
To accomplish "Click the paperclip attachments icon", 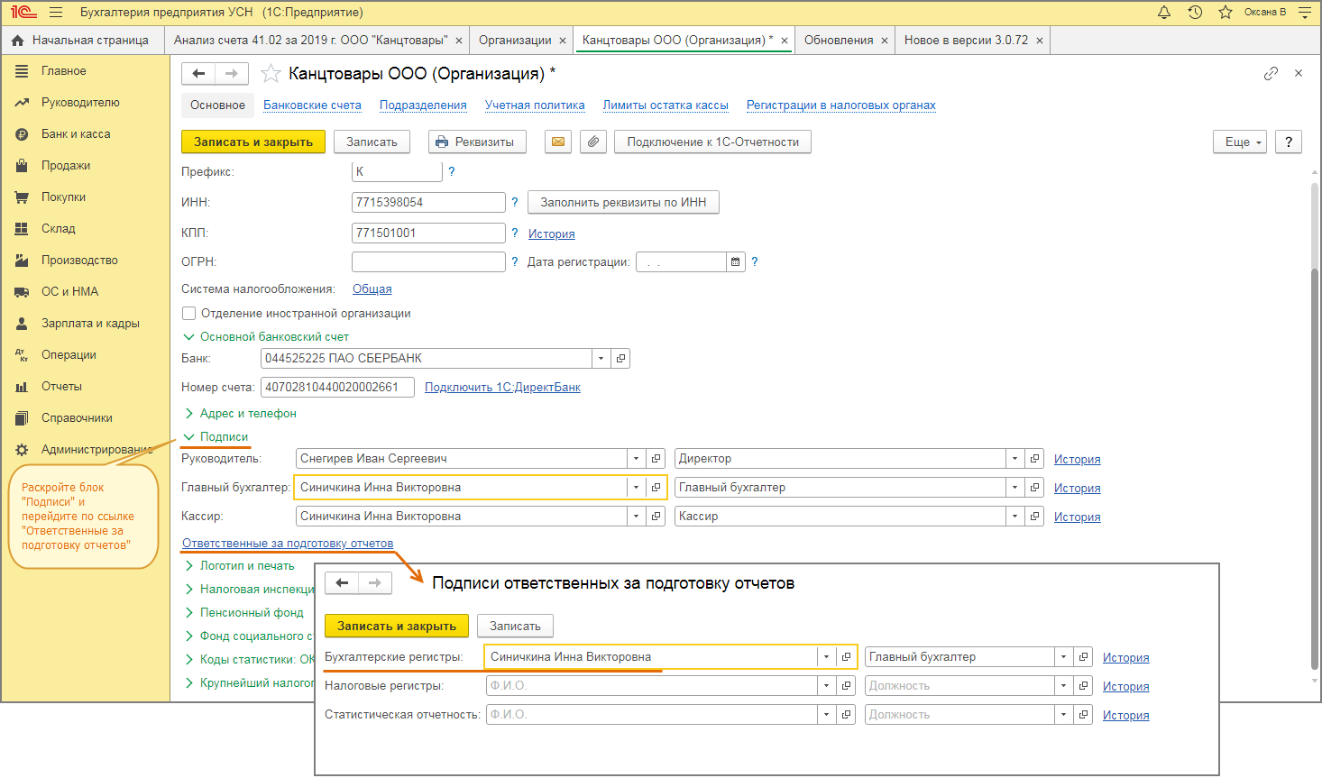I will [593, 142].
